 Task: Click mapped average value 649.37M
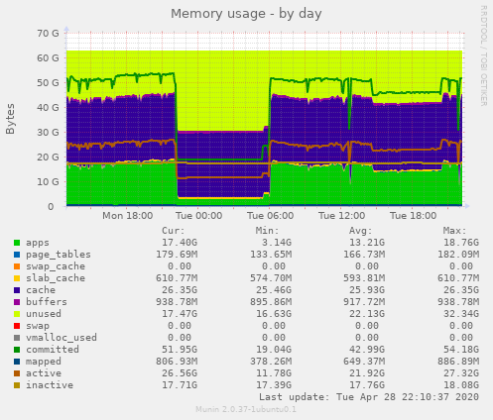[364, 362]
